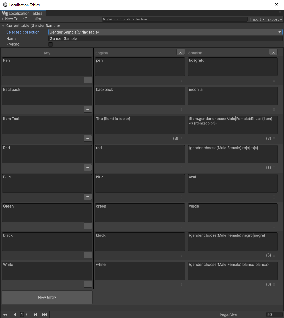Click the New Entry button
This screenshot has width=284, height=318.
coord(47,297)
